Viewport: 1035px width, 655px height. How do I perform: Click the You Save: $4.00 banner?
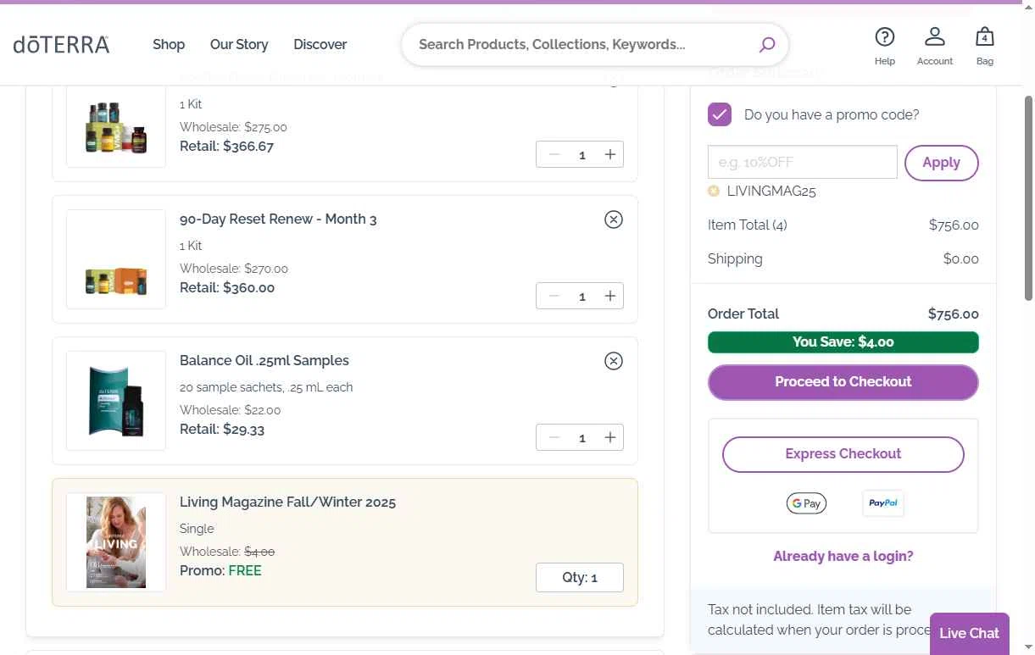[x=843, y=342]
